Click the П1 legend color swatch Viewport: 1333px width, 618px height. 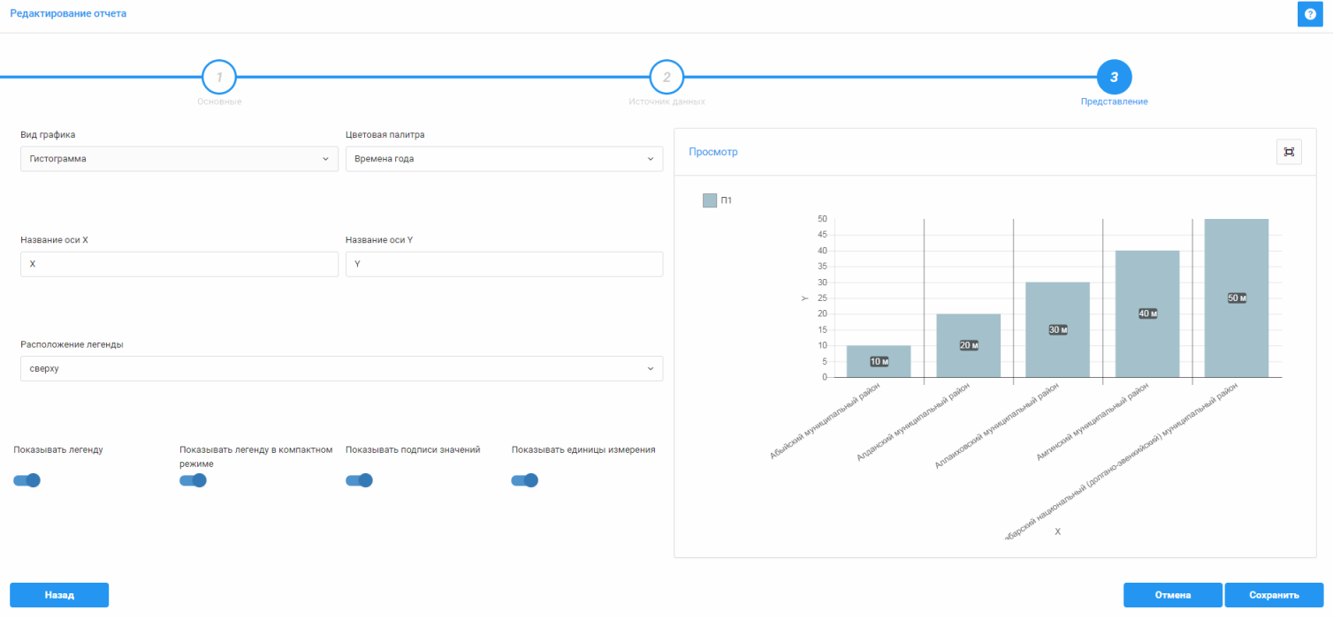[710, 200]
